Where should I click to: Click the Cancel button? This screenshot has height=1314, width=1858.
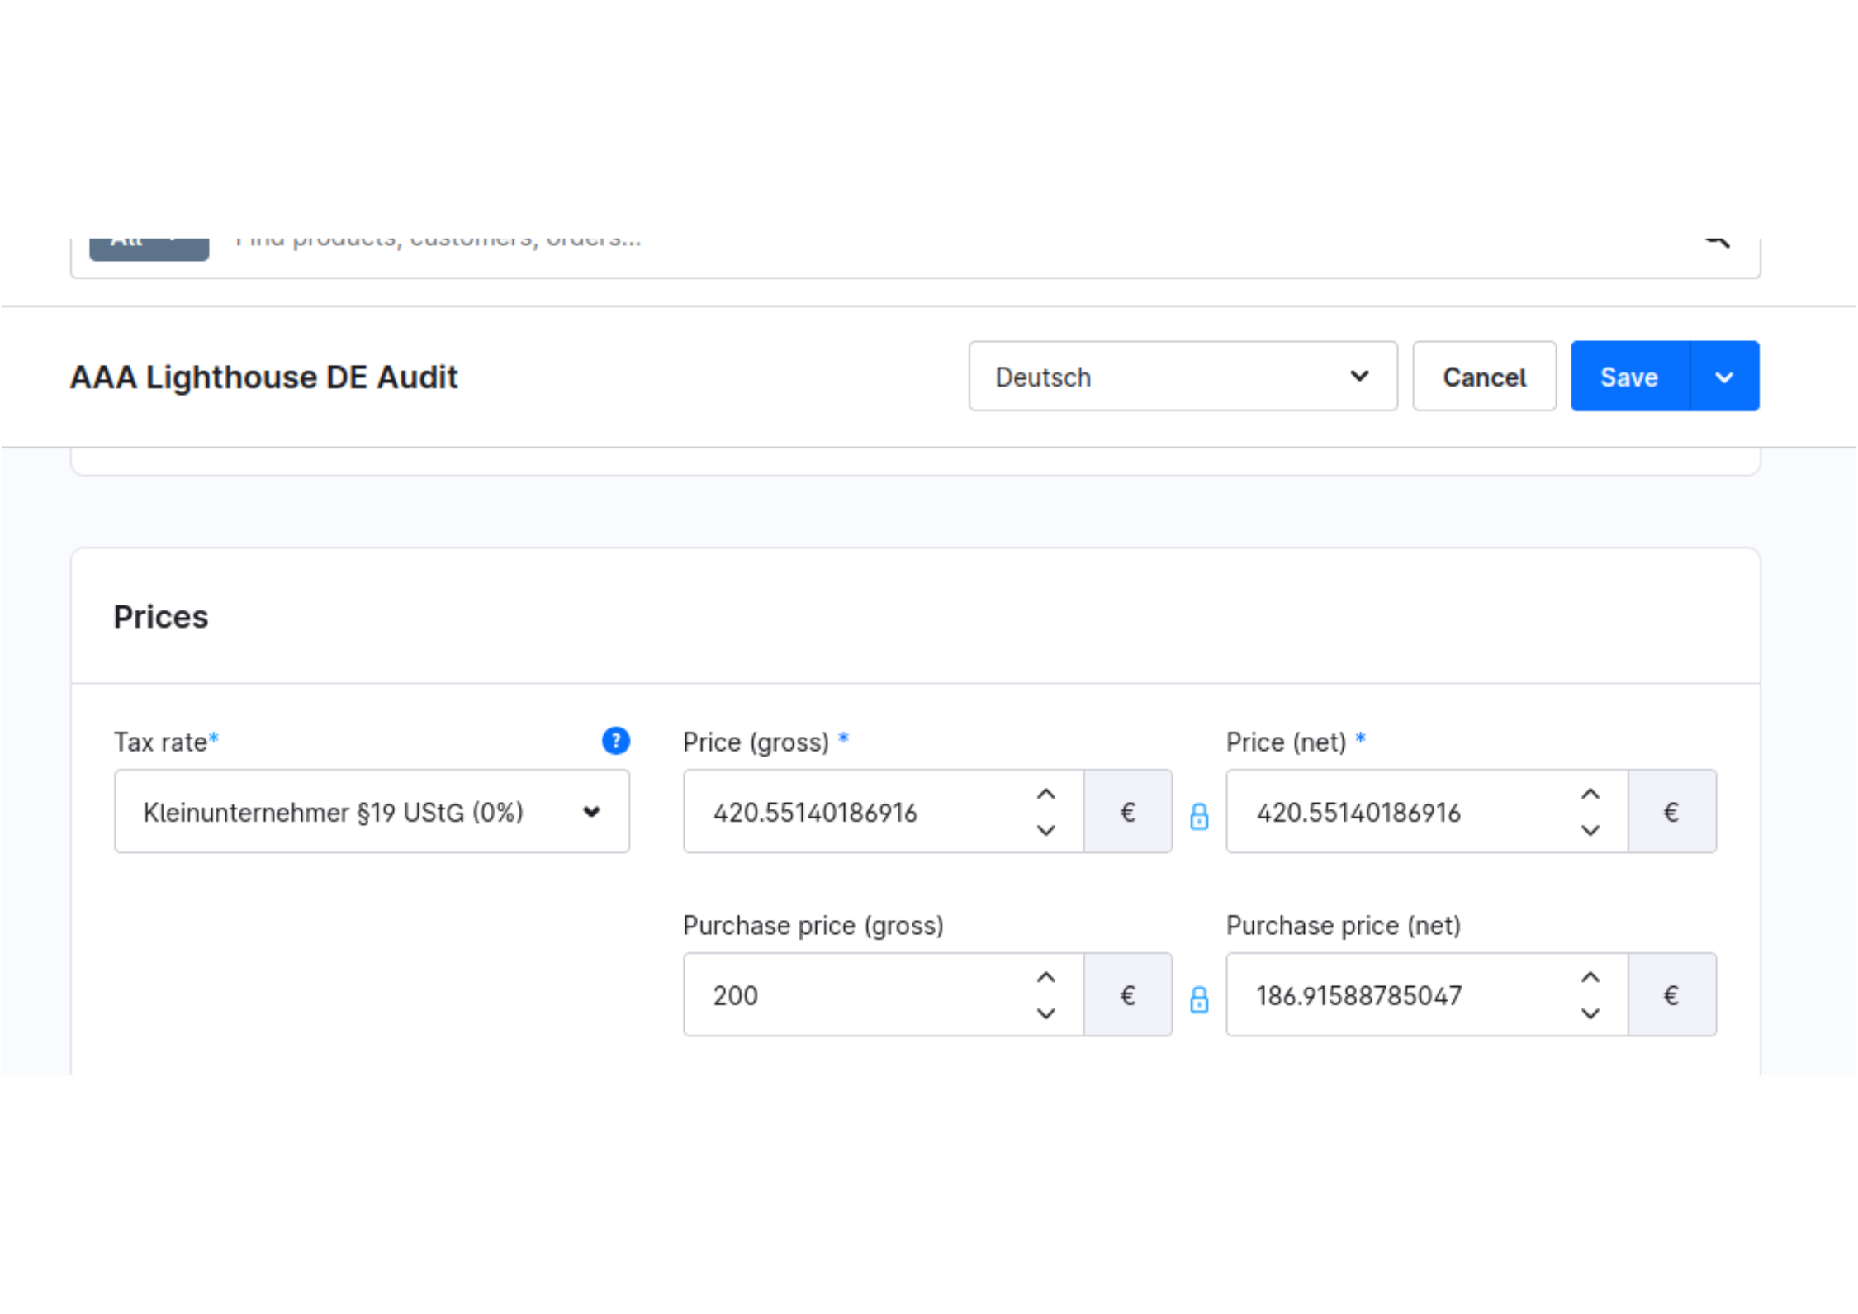(1483, 377)
